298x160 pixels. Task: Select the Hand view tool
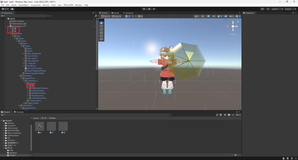[101, 23]
